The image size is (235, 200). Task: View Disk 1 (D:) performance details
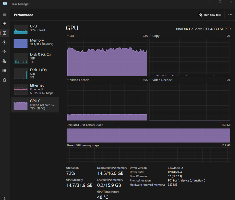tap(35, 74)
